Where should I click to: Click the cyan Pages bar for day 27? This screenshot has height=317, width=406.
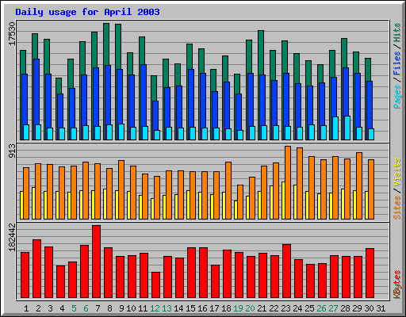tap(335, 128)
